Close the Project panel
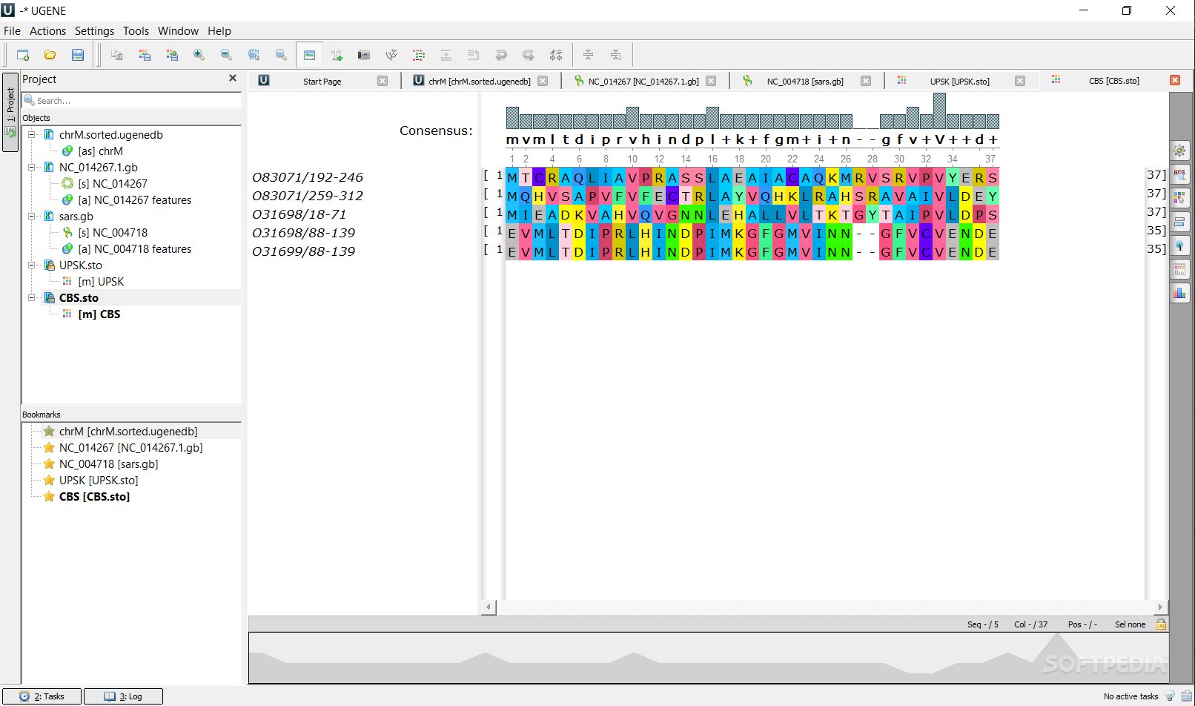 [233, 78]
